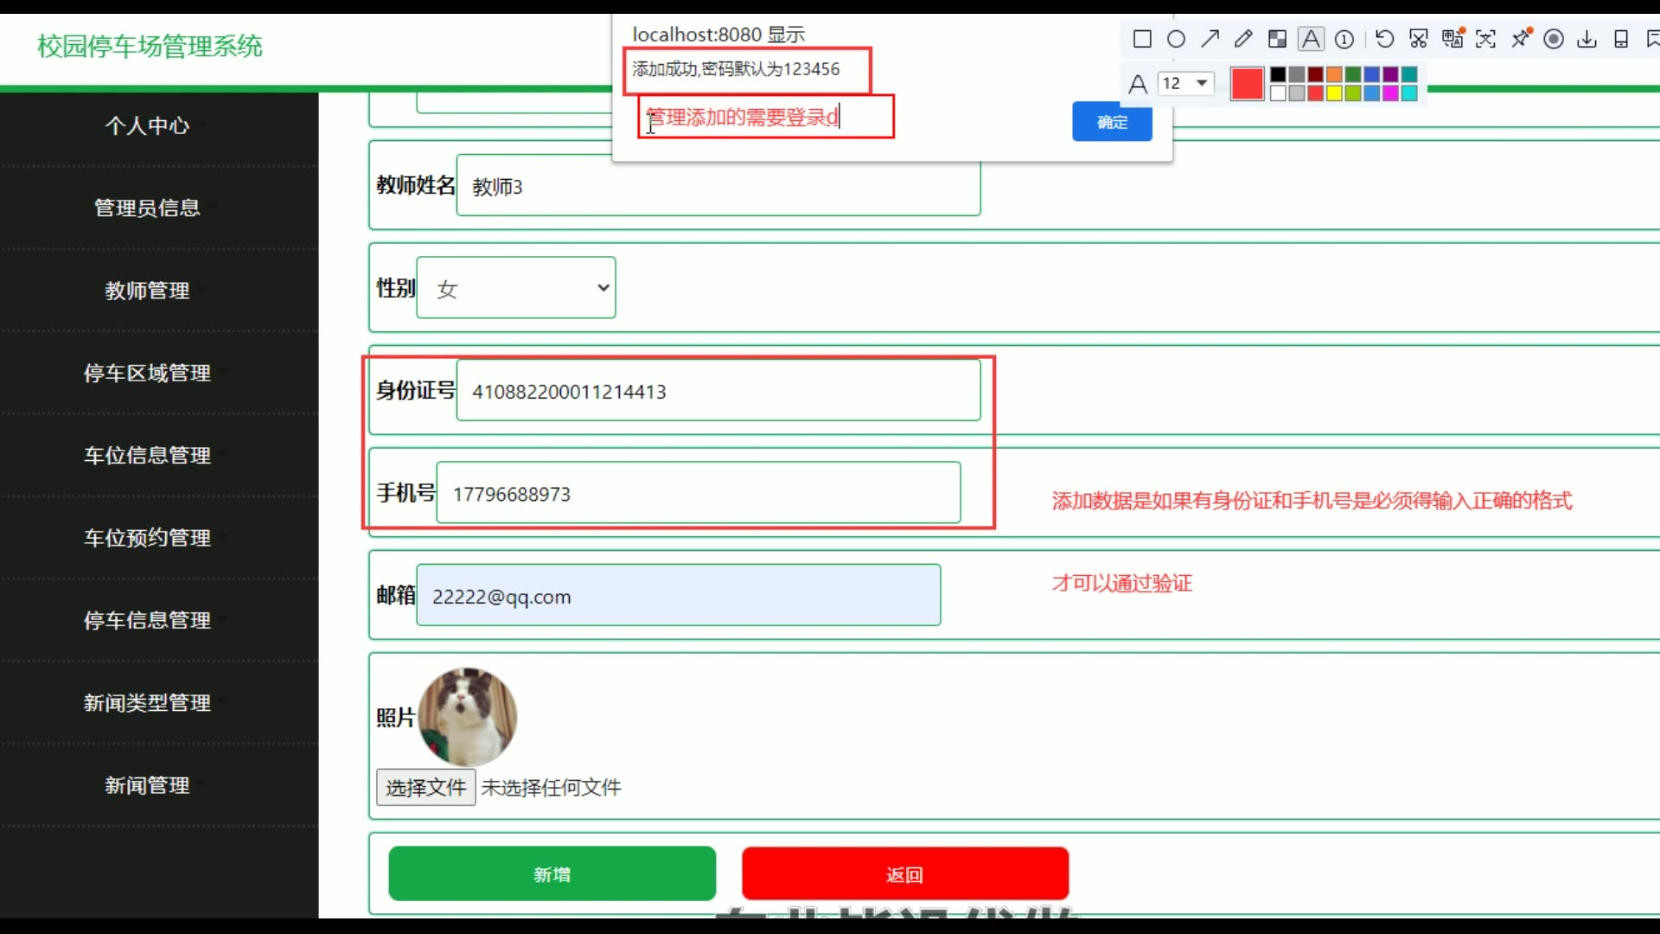The image size is (1660, 934).
Task: Open 停车区域管理 in the sidebar
Action: click(x=147, y=373)
